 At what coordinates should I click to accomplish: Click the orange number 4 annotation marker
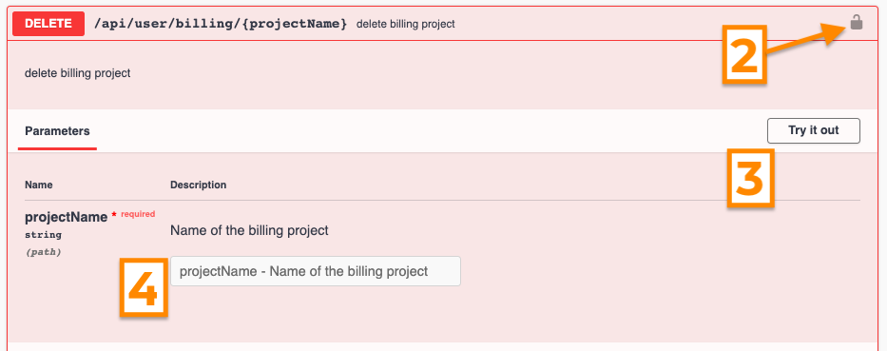tap(144, 287)
